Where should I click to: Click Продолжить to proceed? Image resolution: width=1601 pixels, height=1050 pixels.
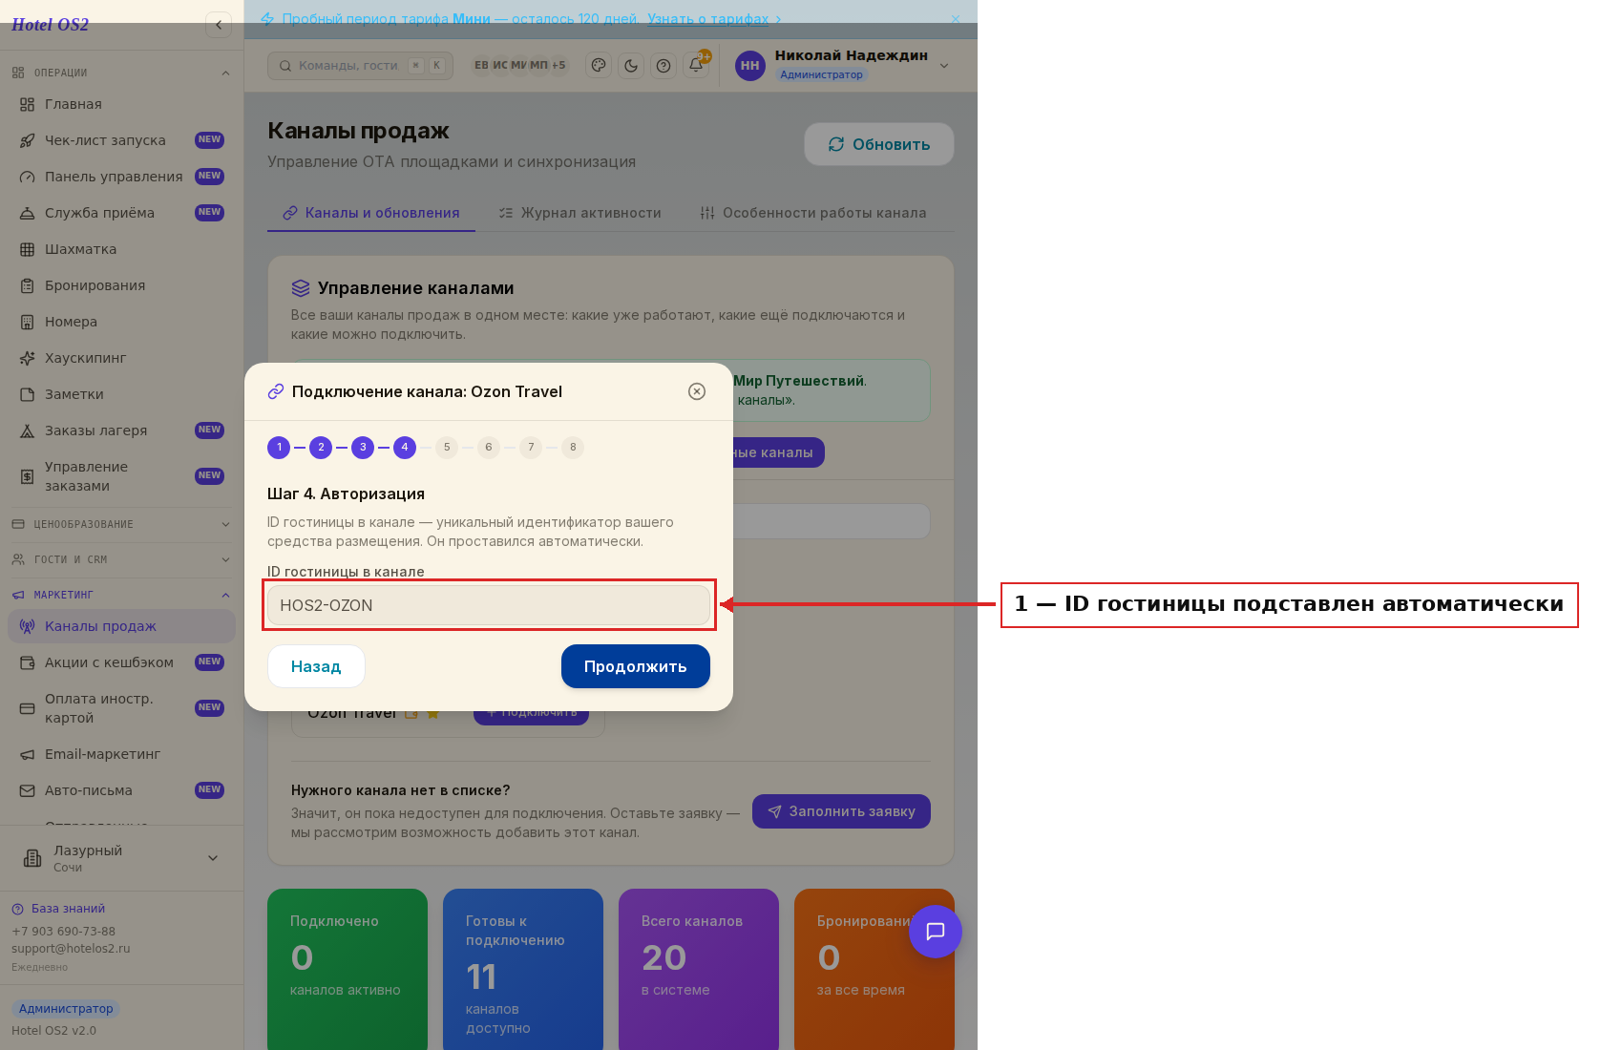pos(636,666)
